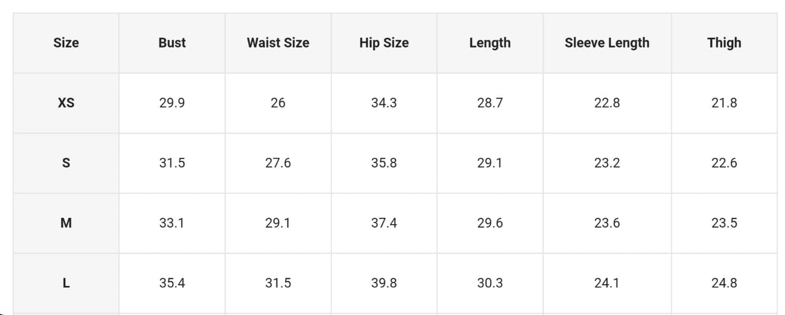Viewport: 785px width, 315px height.
Task: Select the Thigh column header
Action: click(724, 43)
